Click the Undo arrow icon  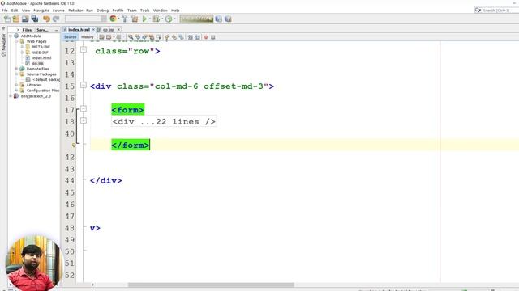(46, 19)
